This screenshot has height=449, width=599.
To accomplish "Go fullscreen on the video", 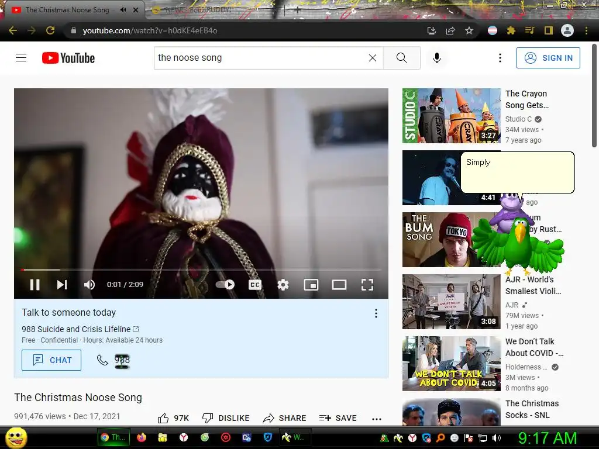I will (x=367, y=285).
